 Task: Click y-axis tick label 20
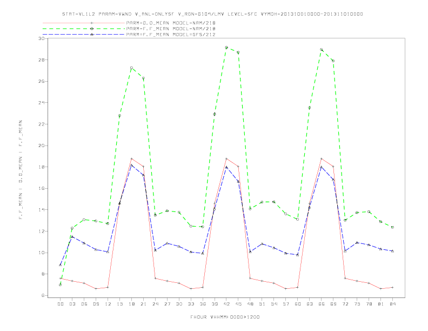(x=42, y=145)
